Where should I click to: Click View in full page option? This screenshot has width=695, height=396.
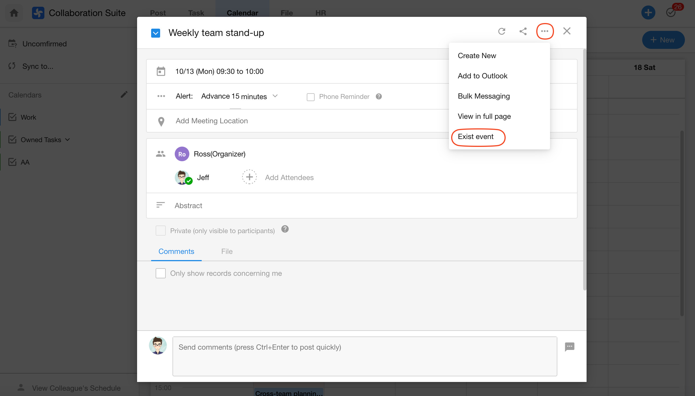click(x=484, y=116)
